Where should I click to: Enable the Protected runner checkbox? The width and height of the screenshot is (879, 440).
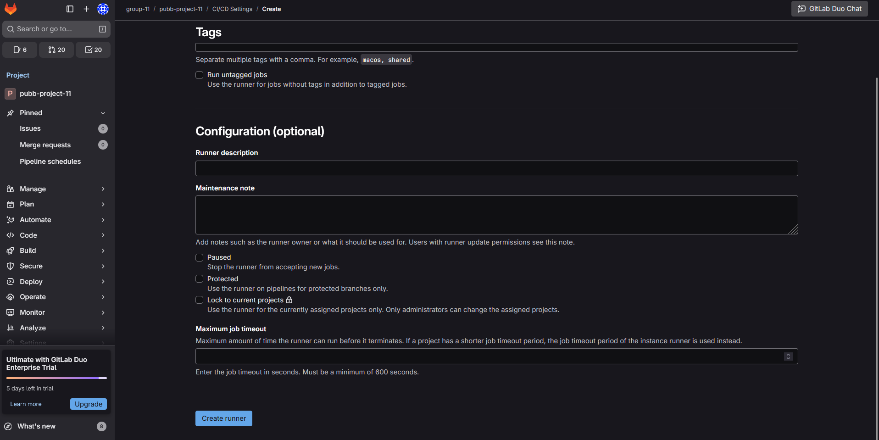point(200,279)
